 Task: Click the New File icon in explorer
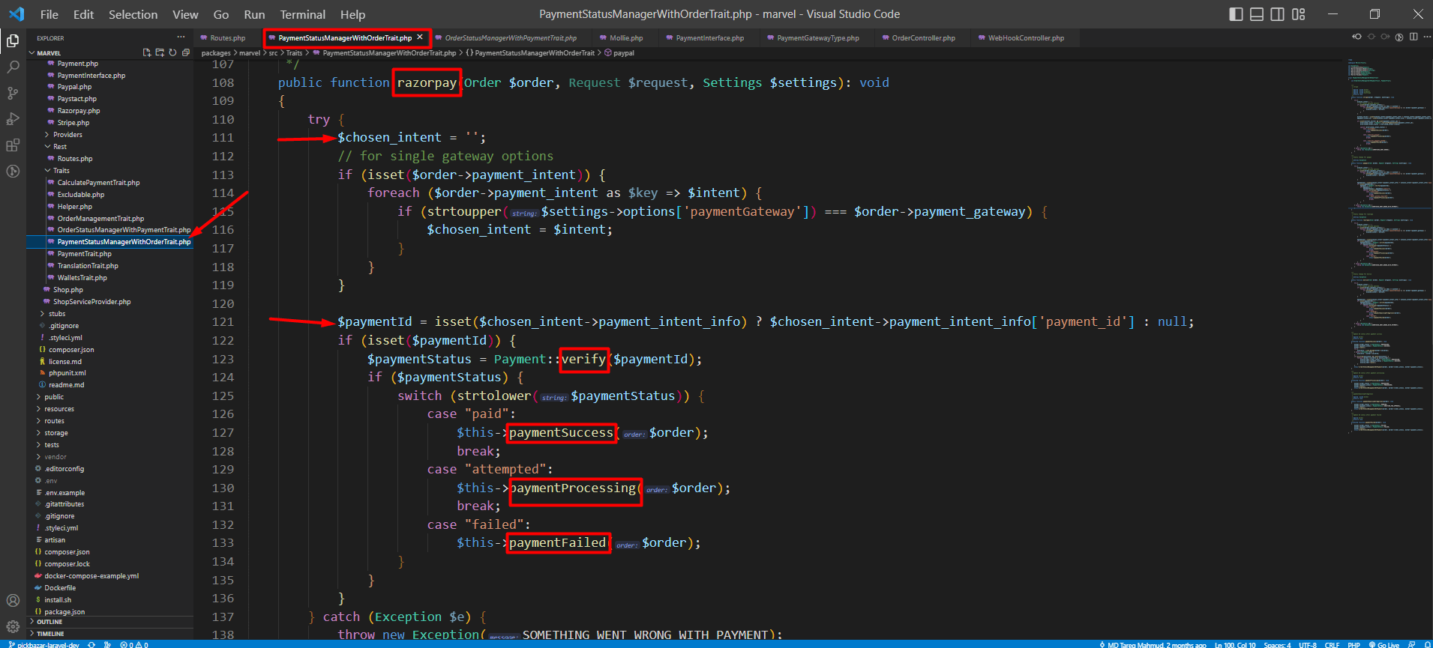[x=147, y=52]
